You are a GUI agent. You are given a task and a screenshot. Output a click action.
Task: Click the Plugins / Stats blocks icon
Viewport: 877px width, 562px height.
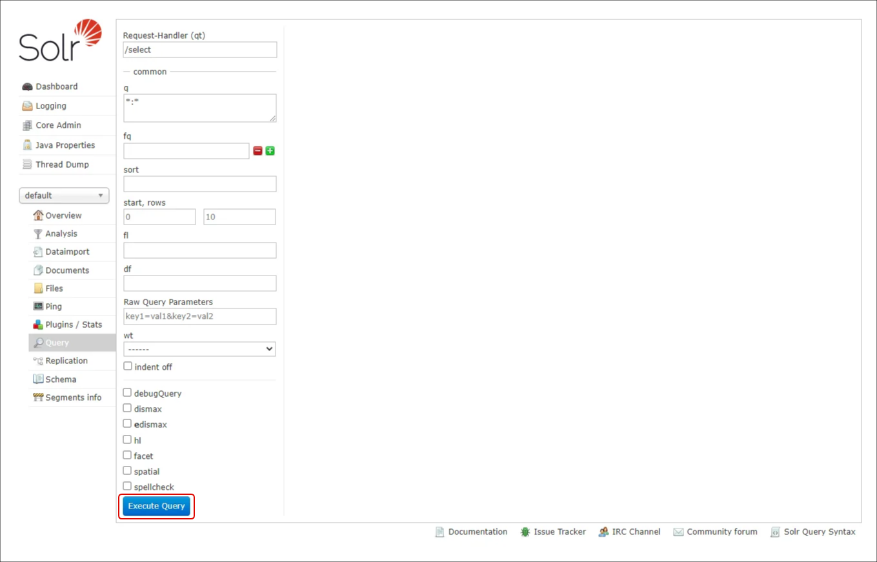point(38,325)
